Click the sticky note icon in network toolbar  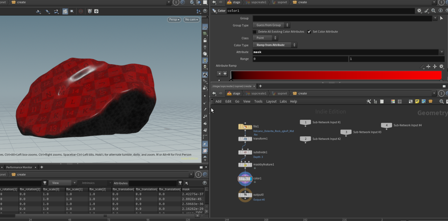(x=417, y=102)
